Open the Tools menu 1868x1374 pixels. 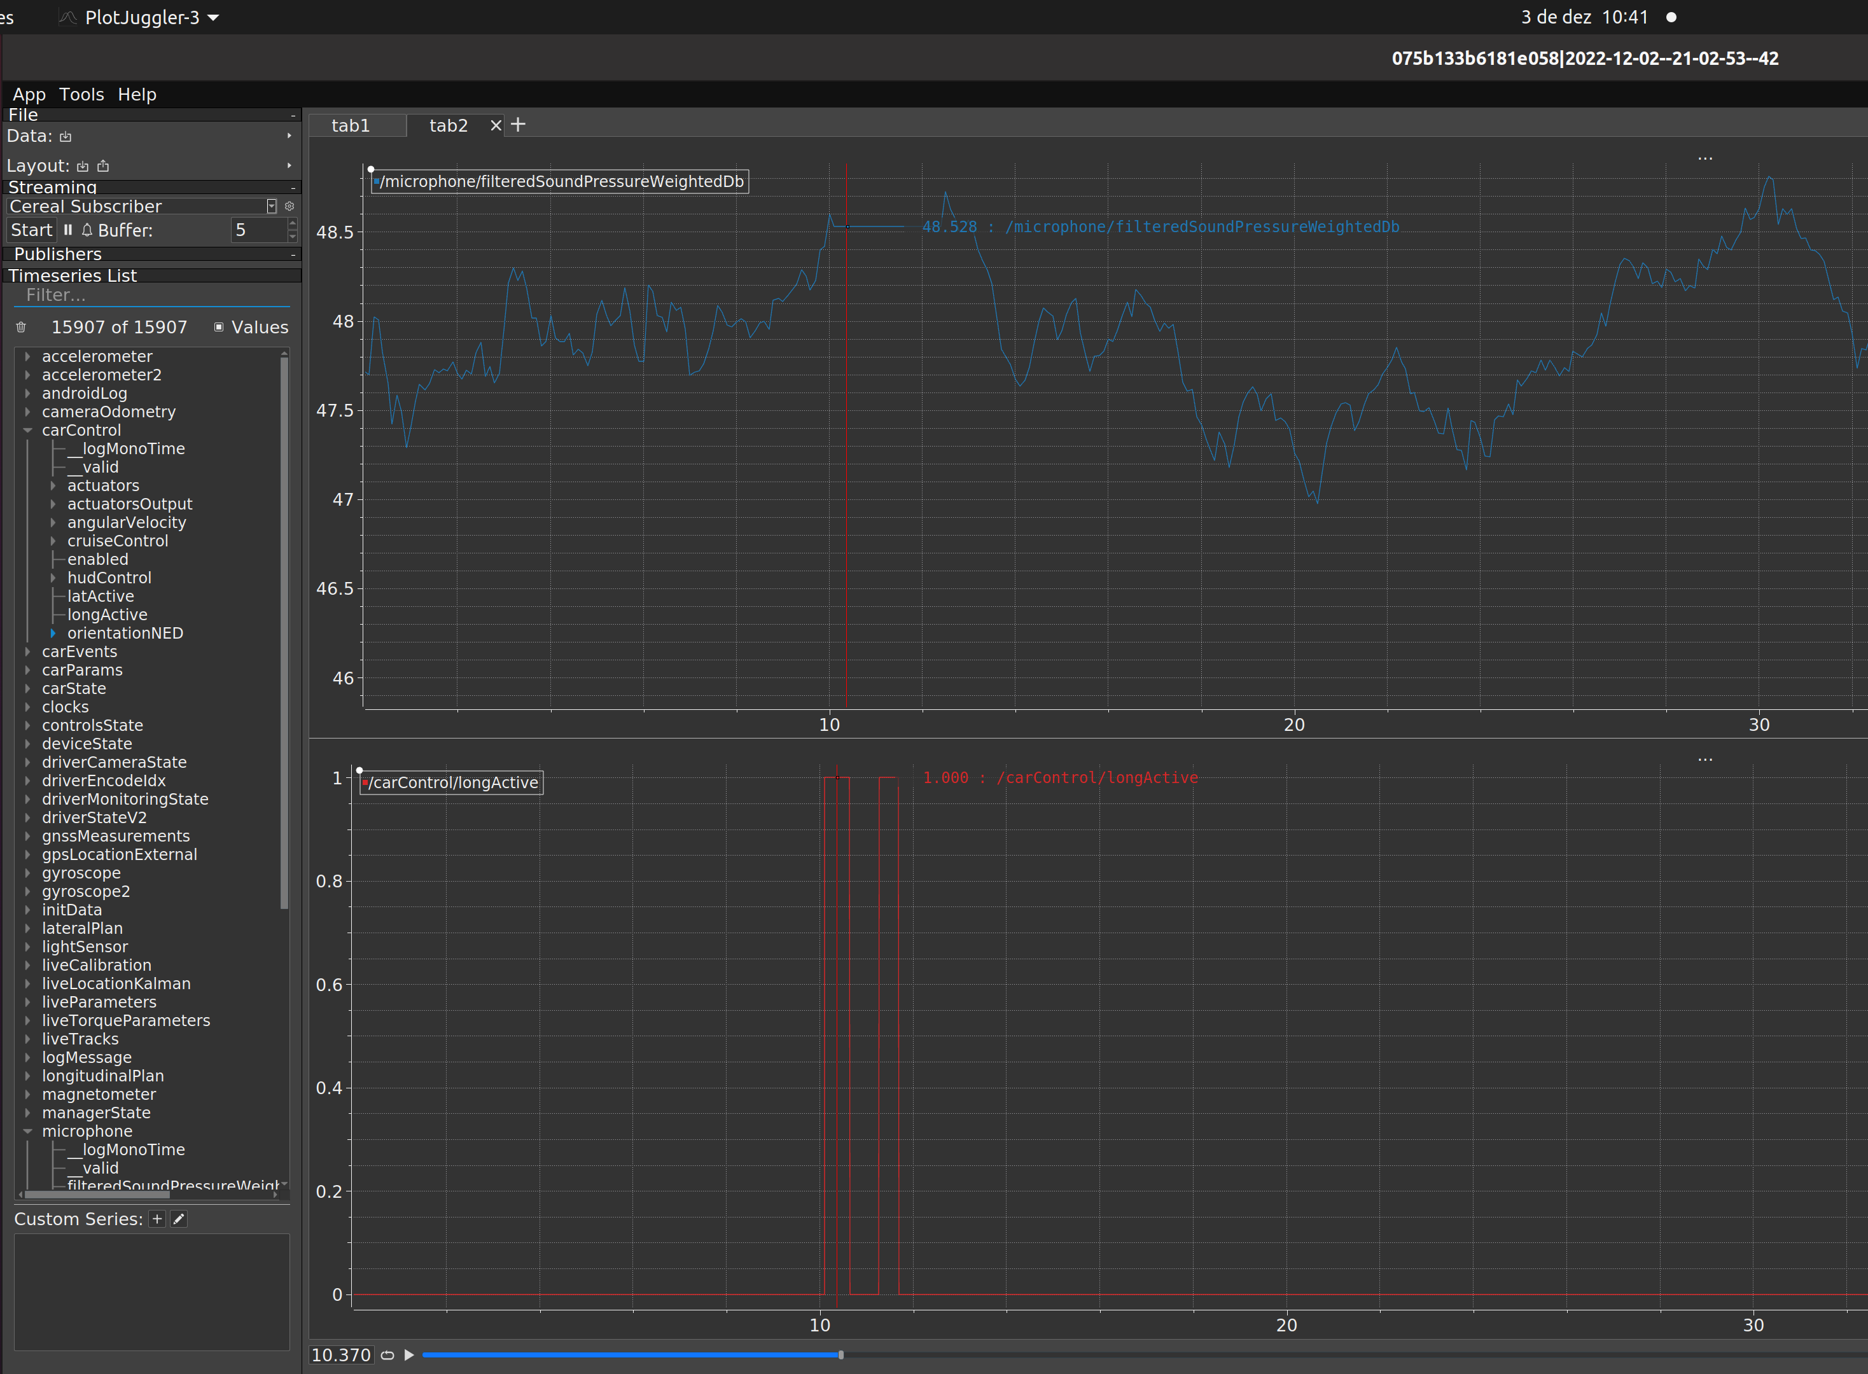pos(81,95)
